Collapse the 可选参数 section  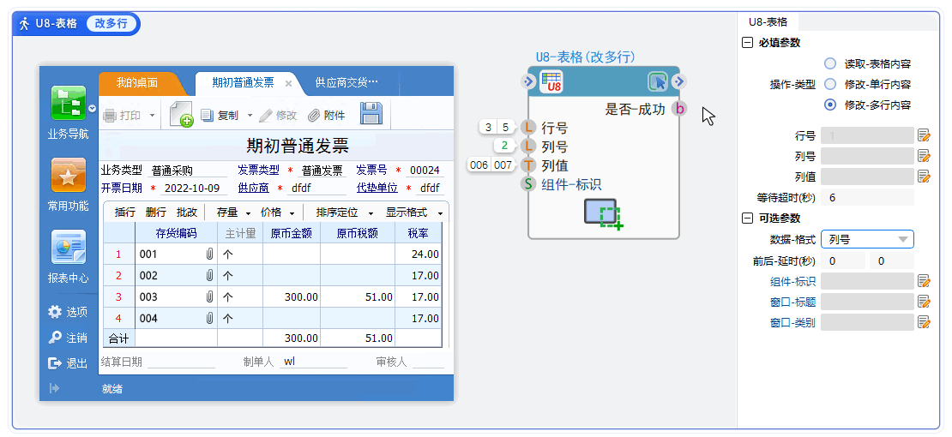[x=747, y=218]
